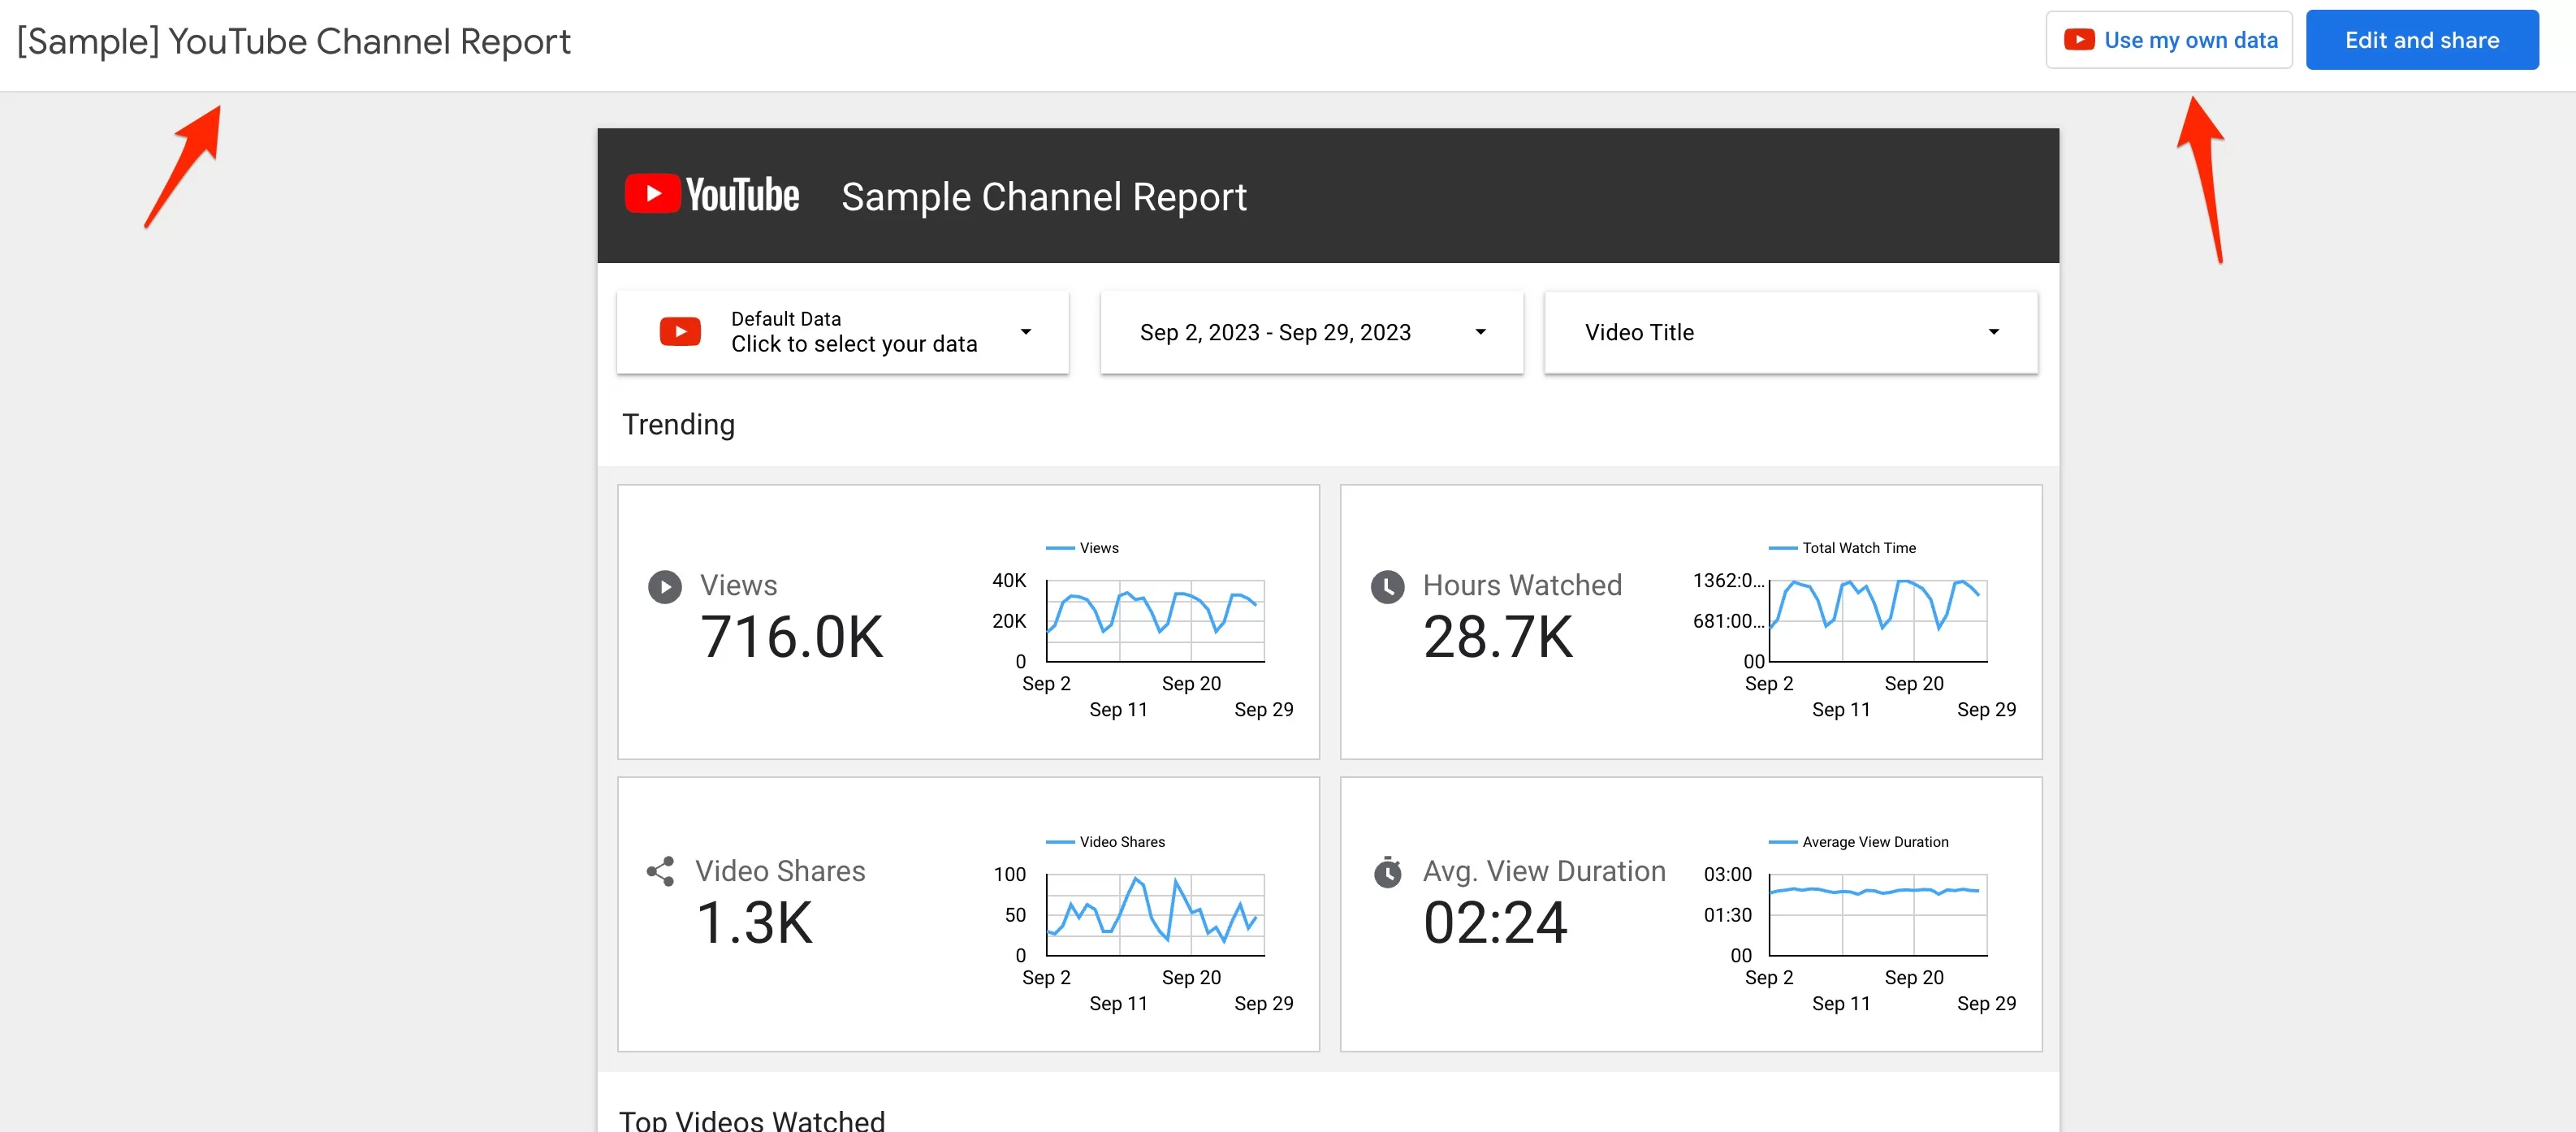Click the Views play icon
Image resolution: width=2576 pixels, height=1132 pixels.
coord(665,586)
